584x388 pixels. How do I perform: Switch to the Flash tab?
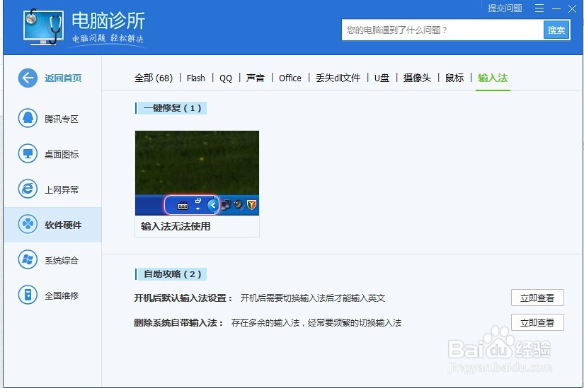(x=196, y=78)
